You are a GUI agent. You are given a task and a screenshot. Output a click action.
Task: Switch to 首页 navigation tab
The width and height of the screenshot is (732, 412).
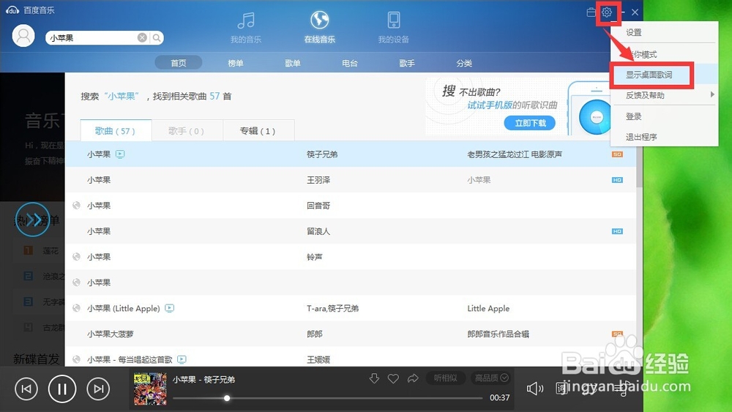(x=179, y=63)
